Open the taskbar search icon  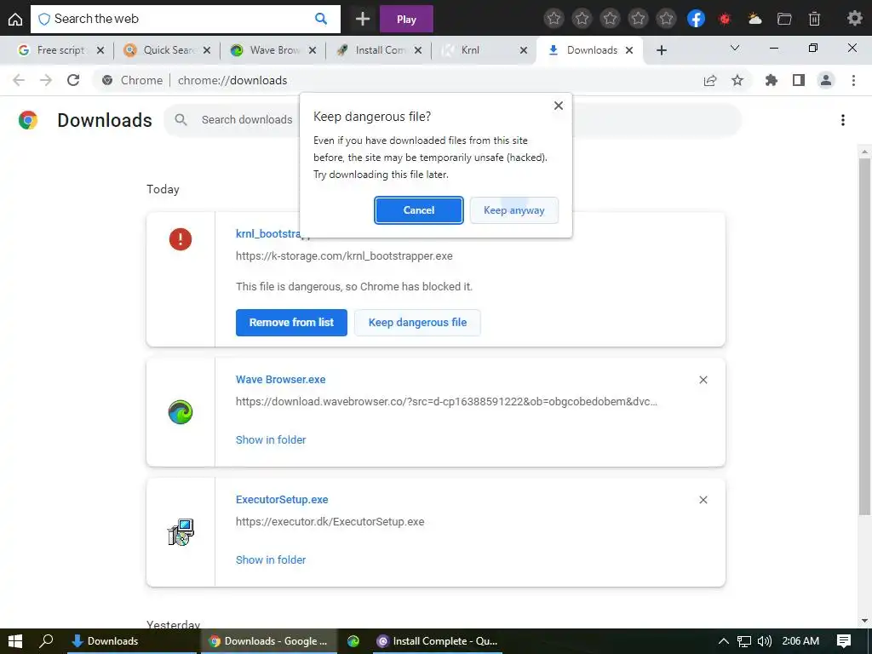click(46, 641)
